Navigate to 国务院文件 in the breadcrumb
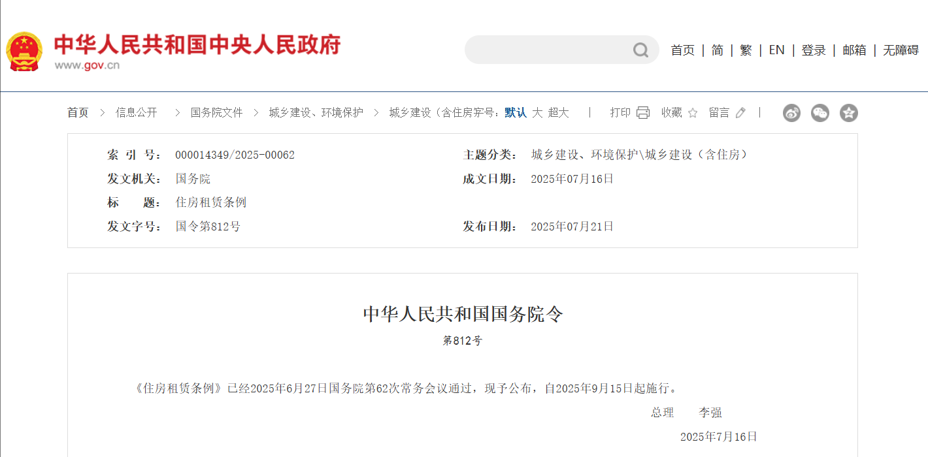Viewport: 928px width, 457px height. pyautogui.click(x=216, y=112)
